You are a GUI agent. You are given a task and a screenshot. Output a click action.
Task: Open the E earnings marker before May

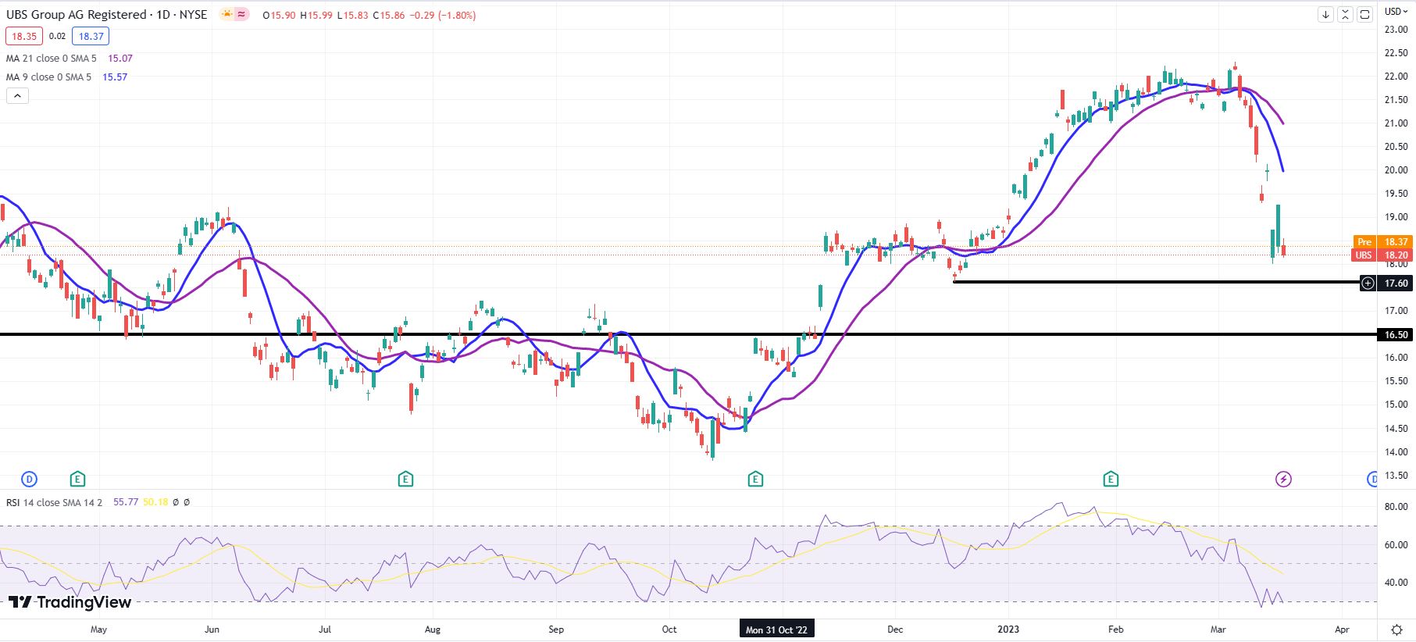click(77, 479)
